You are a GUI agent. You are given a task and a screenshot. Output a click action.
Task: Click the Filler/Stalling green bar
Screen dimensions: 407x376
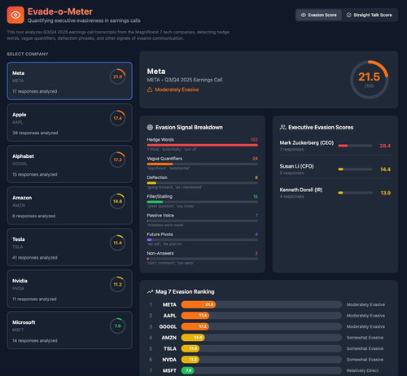(x=155, y=202)
